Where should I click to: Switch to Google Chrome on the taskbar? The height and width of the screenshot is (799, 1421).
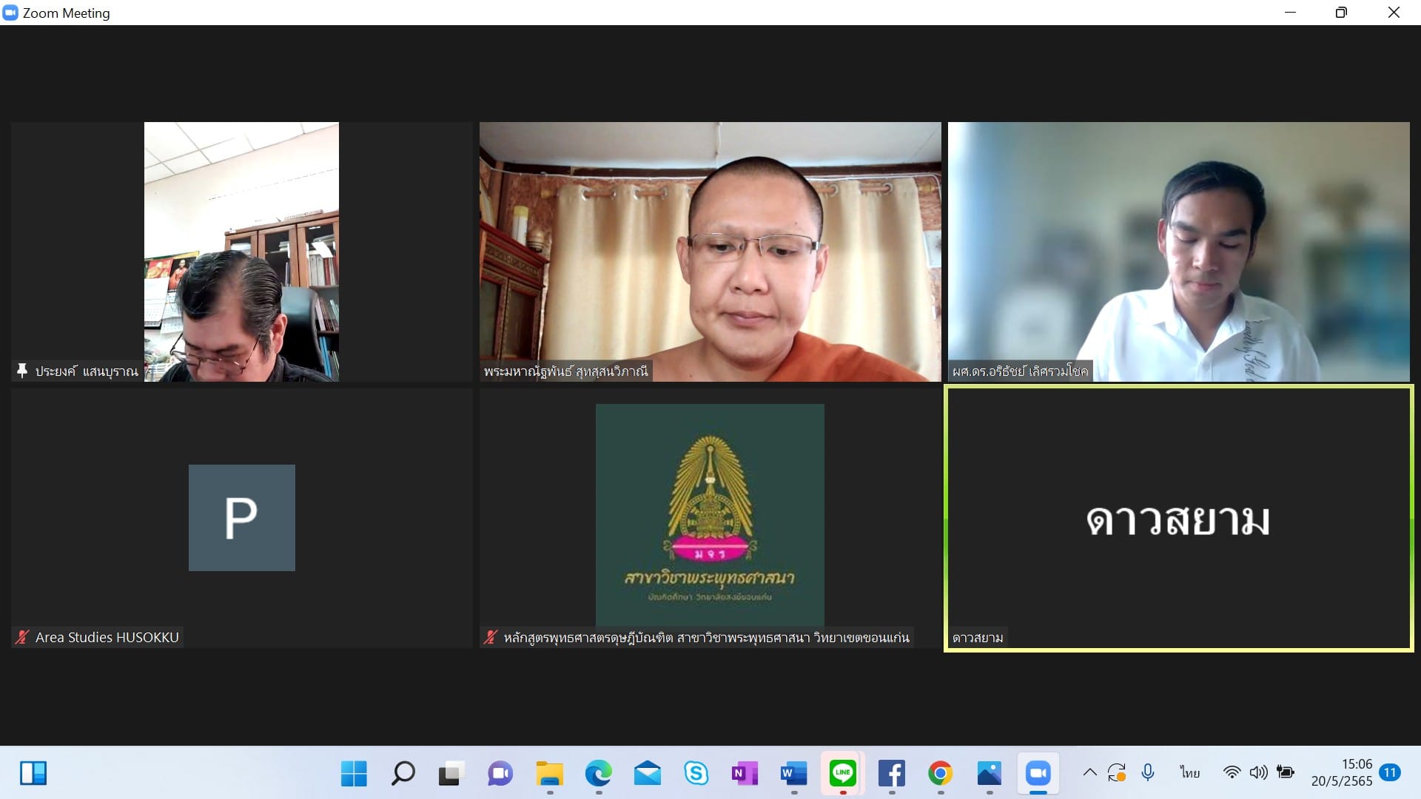point(940,774)
